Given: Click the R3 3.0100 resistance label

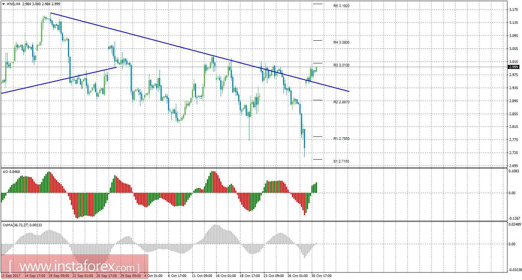Looking at the screenshot, I should pos(341,65).
